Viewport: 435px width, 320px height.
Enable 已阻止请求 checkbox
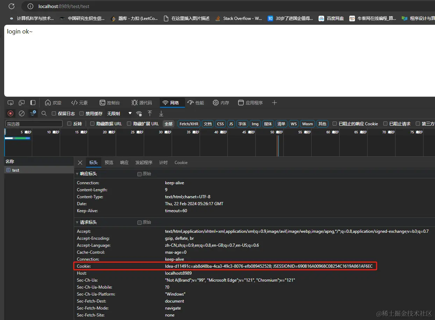[385, 124]
